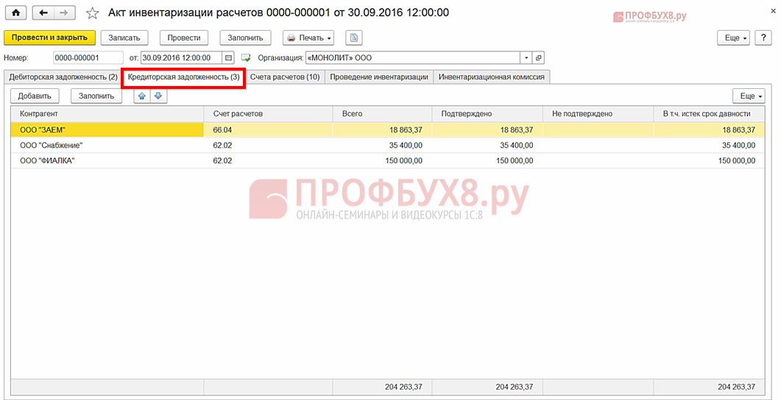The width and height of the screenshot is (781, 400).
Task: Select the Инвентаризационная комиссия tab
Action: (492, 76)
